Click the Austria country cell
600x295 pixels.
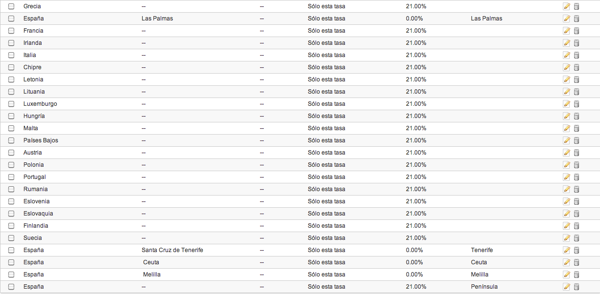pyautogui.click(x=33, y=153)
